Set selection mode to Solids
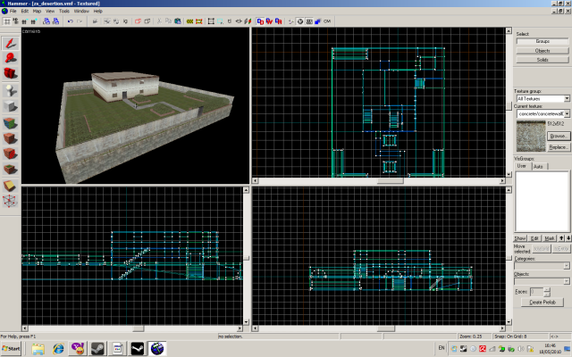 tap(543, 59)
